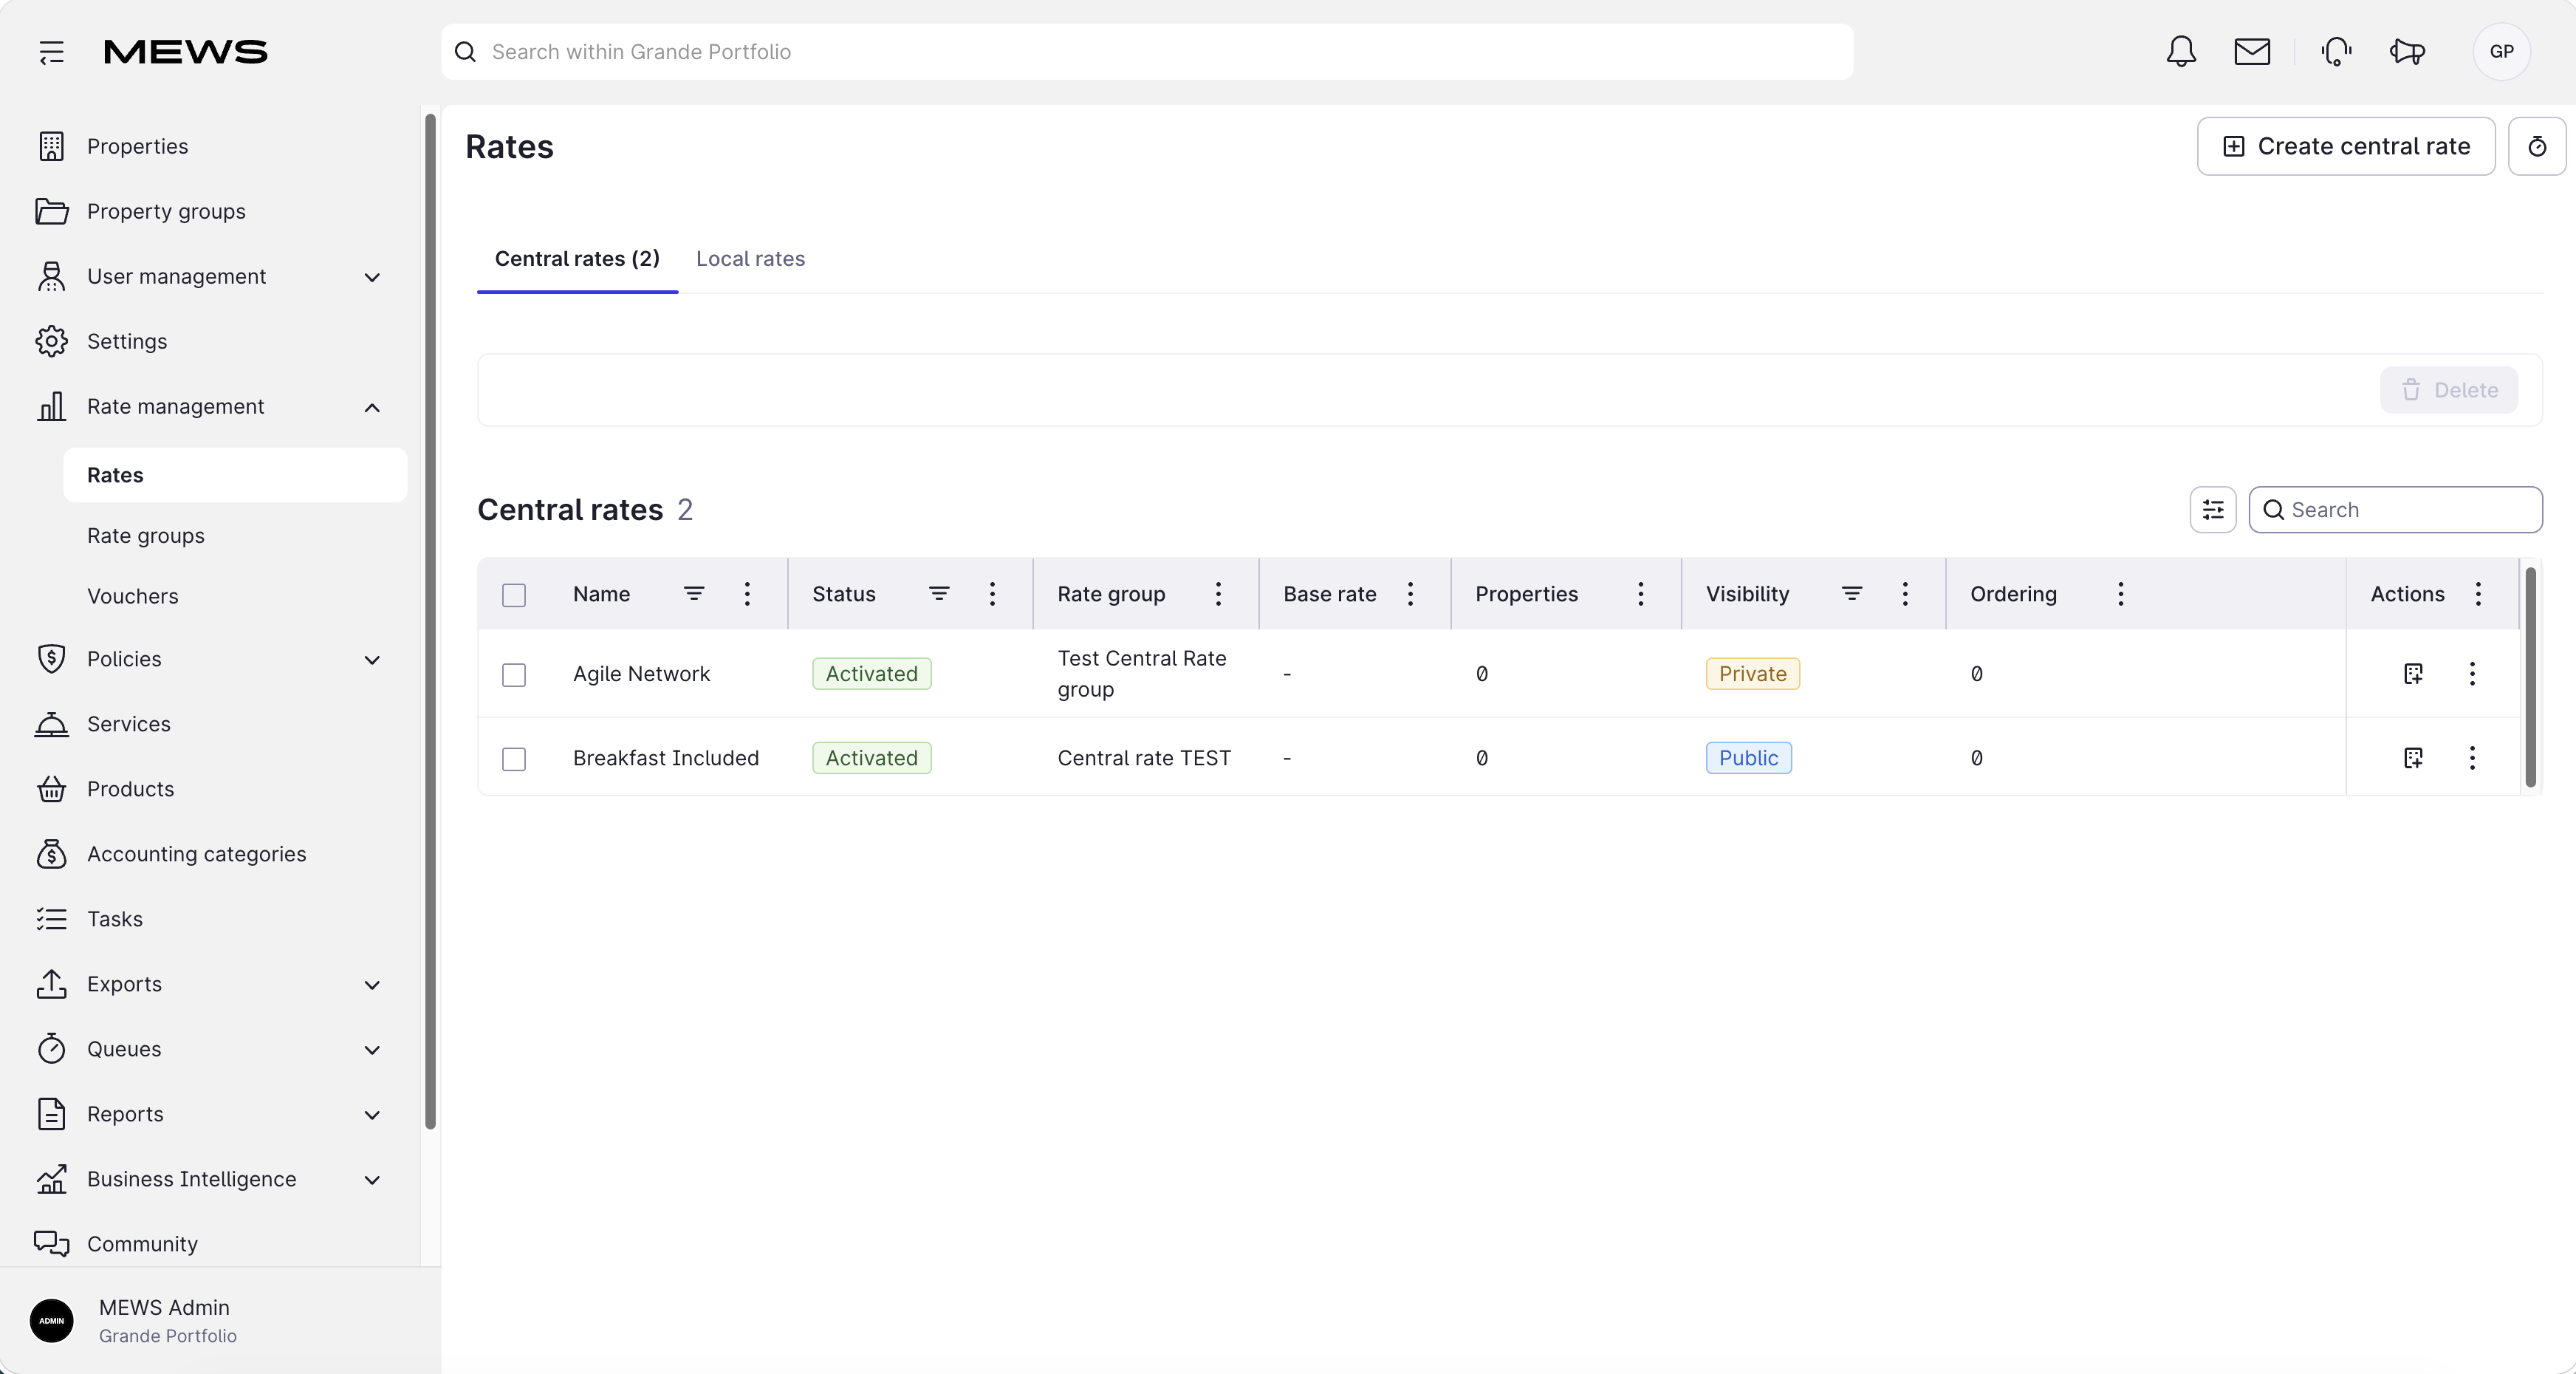Toggle the select-all checkbox in table header
The image size is (2576, 1374).
[514, 595]
